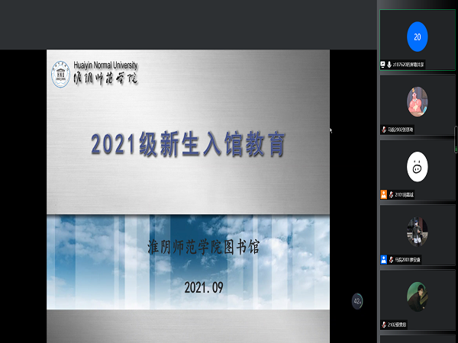Image resolution: width=458 pixels, height=343 pixels.
Task: Click the orange host badge on the 2101 tile
Action: pos(383,194)
